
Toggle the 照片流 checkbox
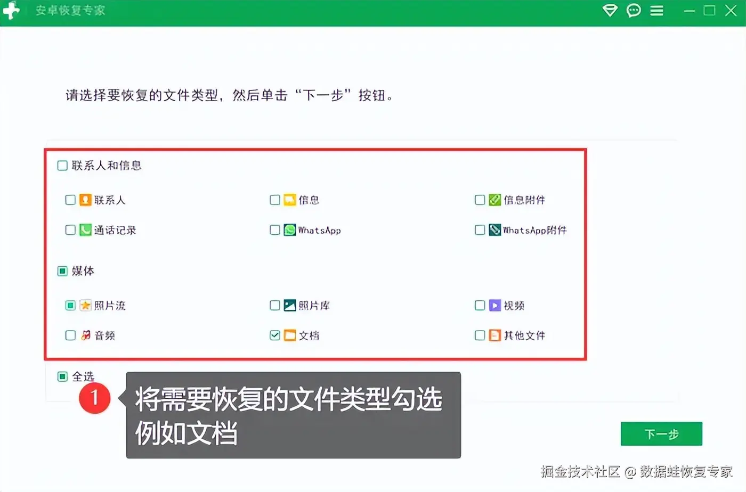[x=70, y=305]
